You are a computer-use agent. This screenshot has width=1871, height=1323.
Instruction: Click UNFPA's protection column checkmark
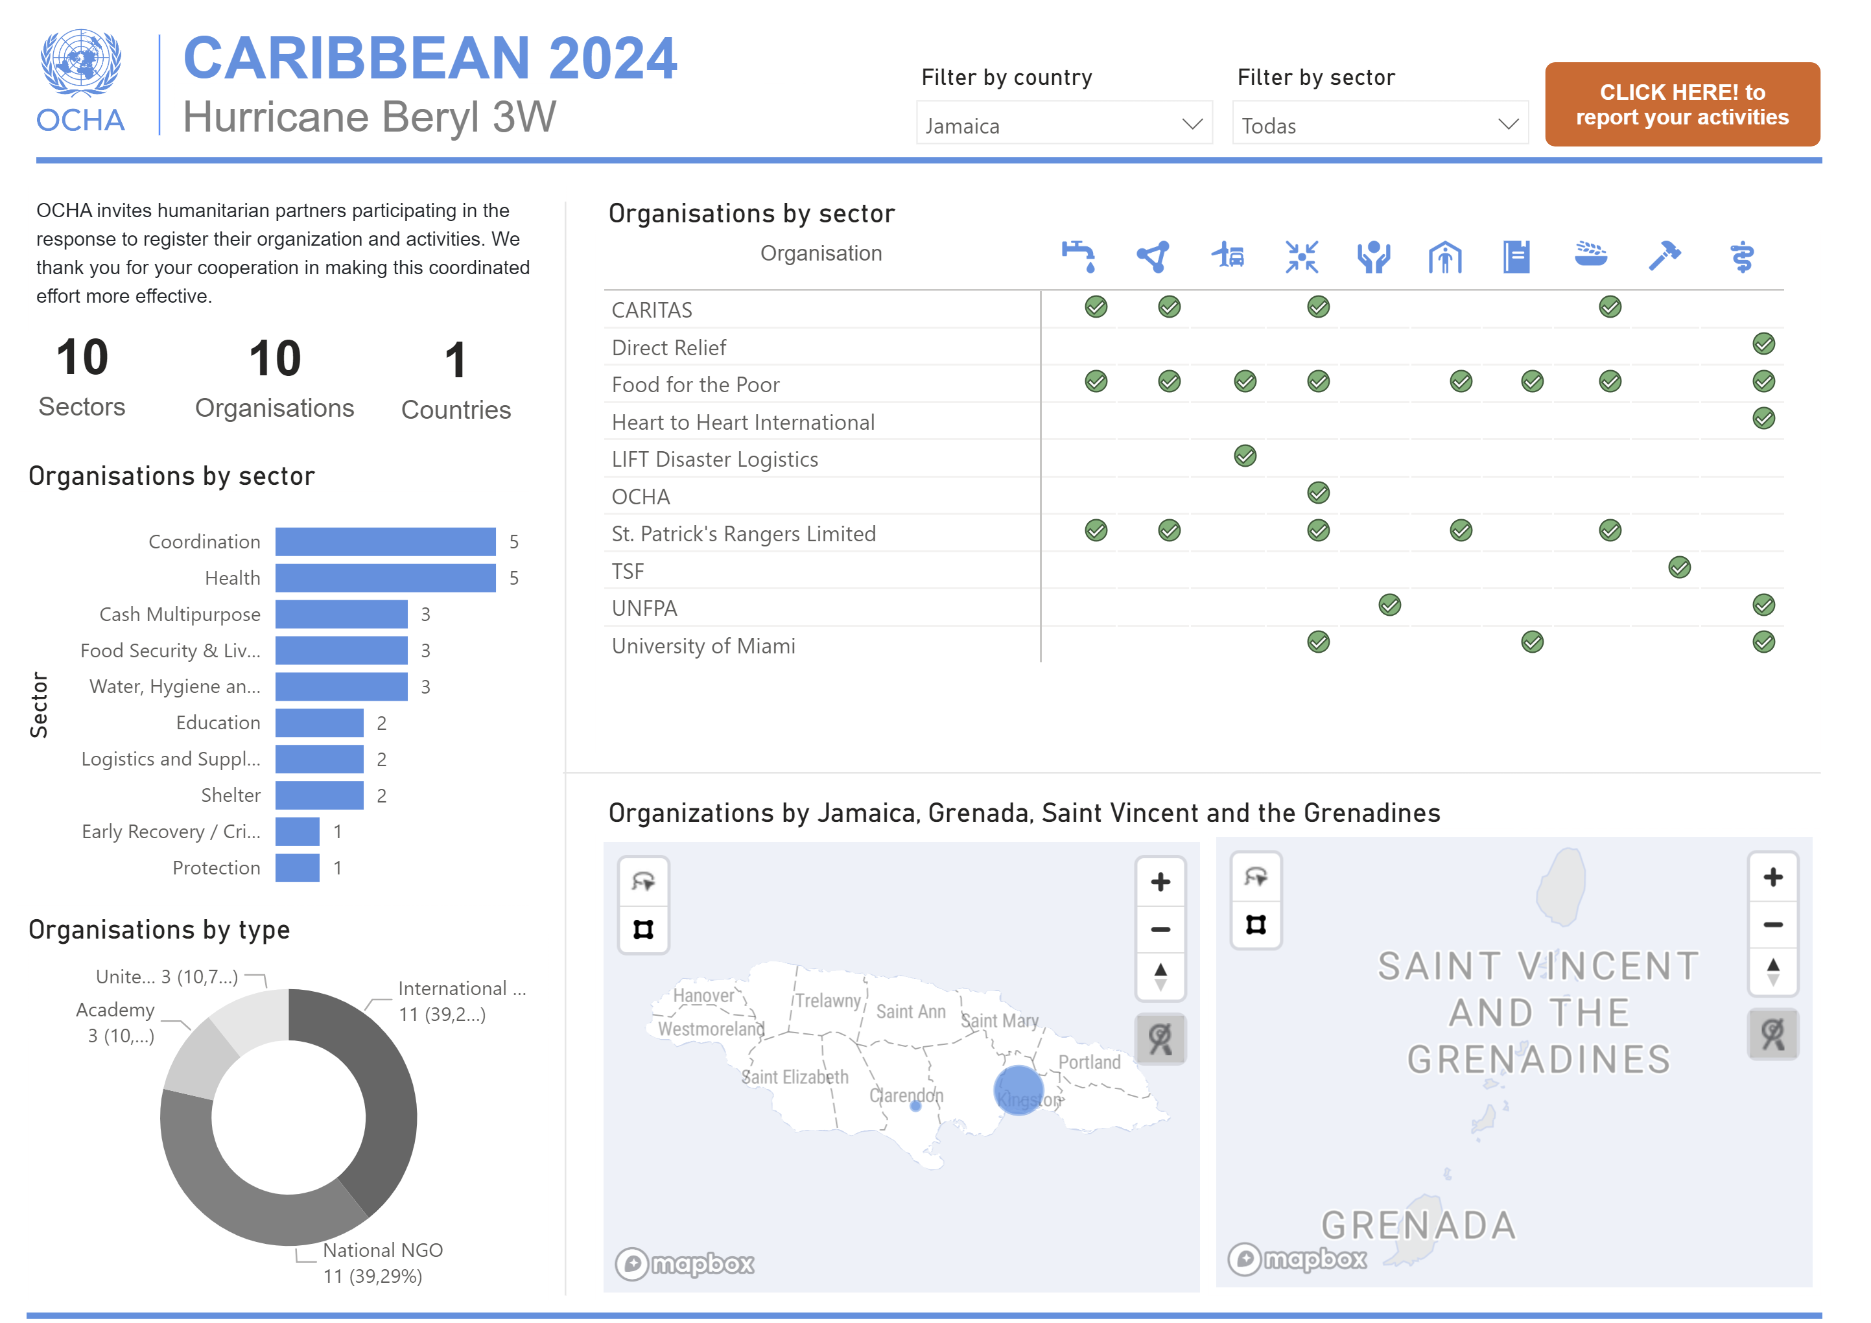click(1389, 605)
